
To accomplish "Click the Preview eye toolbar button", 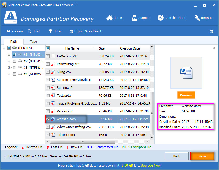I will 14,31.
